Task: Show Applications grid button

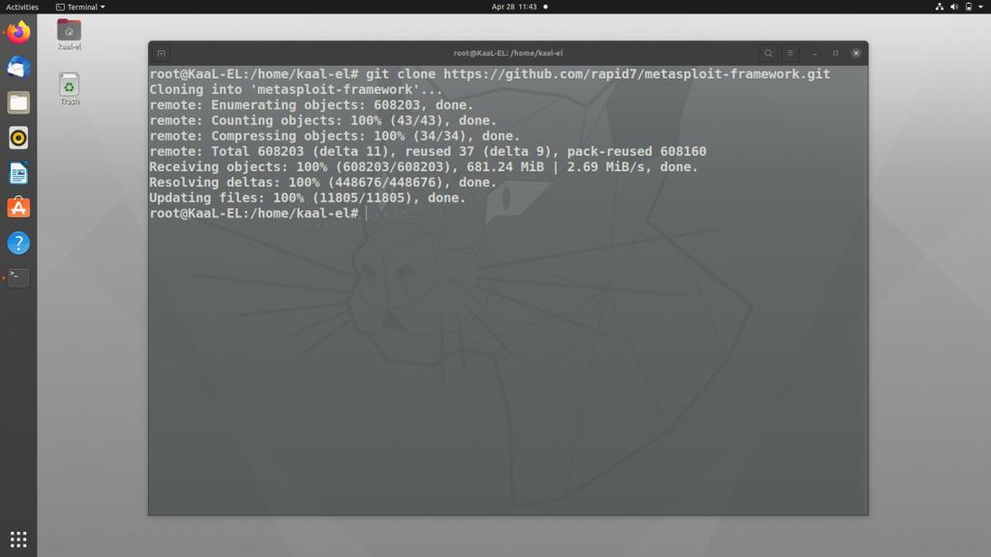Action: (x=18, y=539)
